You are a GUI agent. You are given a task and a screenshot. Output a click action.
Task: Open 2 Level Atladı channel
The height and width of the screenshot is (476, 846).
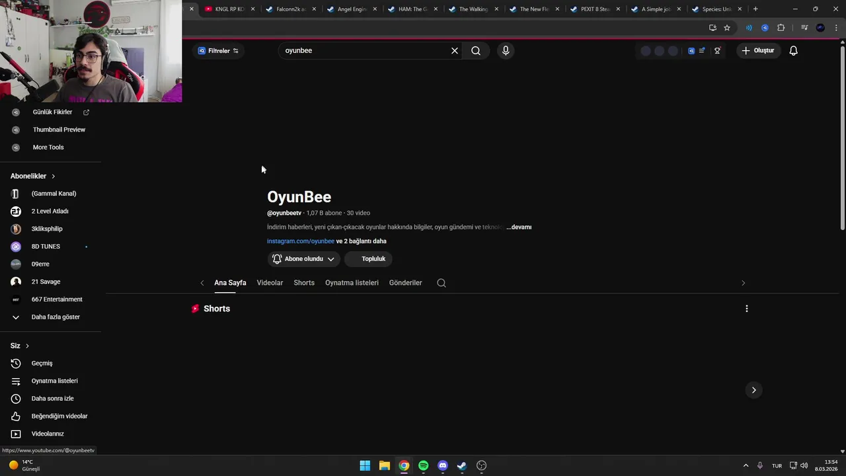tap(52, 212)
